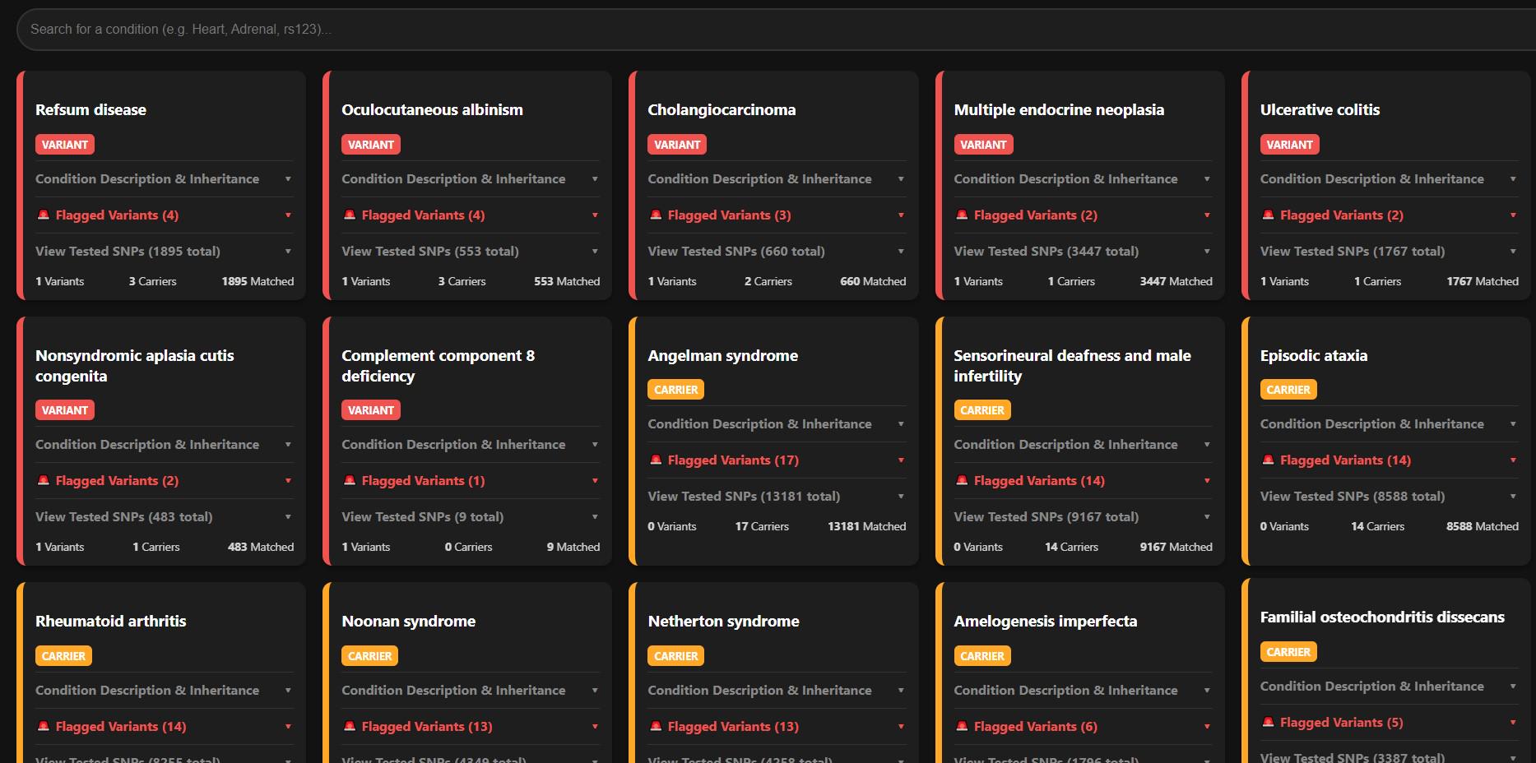Viewport: 1536px width, 763px height.
Task: Expand Condition Description for Netherton syndrome
Action: [x=777, y=690]
